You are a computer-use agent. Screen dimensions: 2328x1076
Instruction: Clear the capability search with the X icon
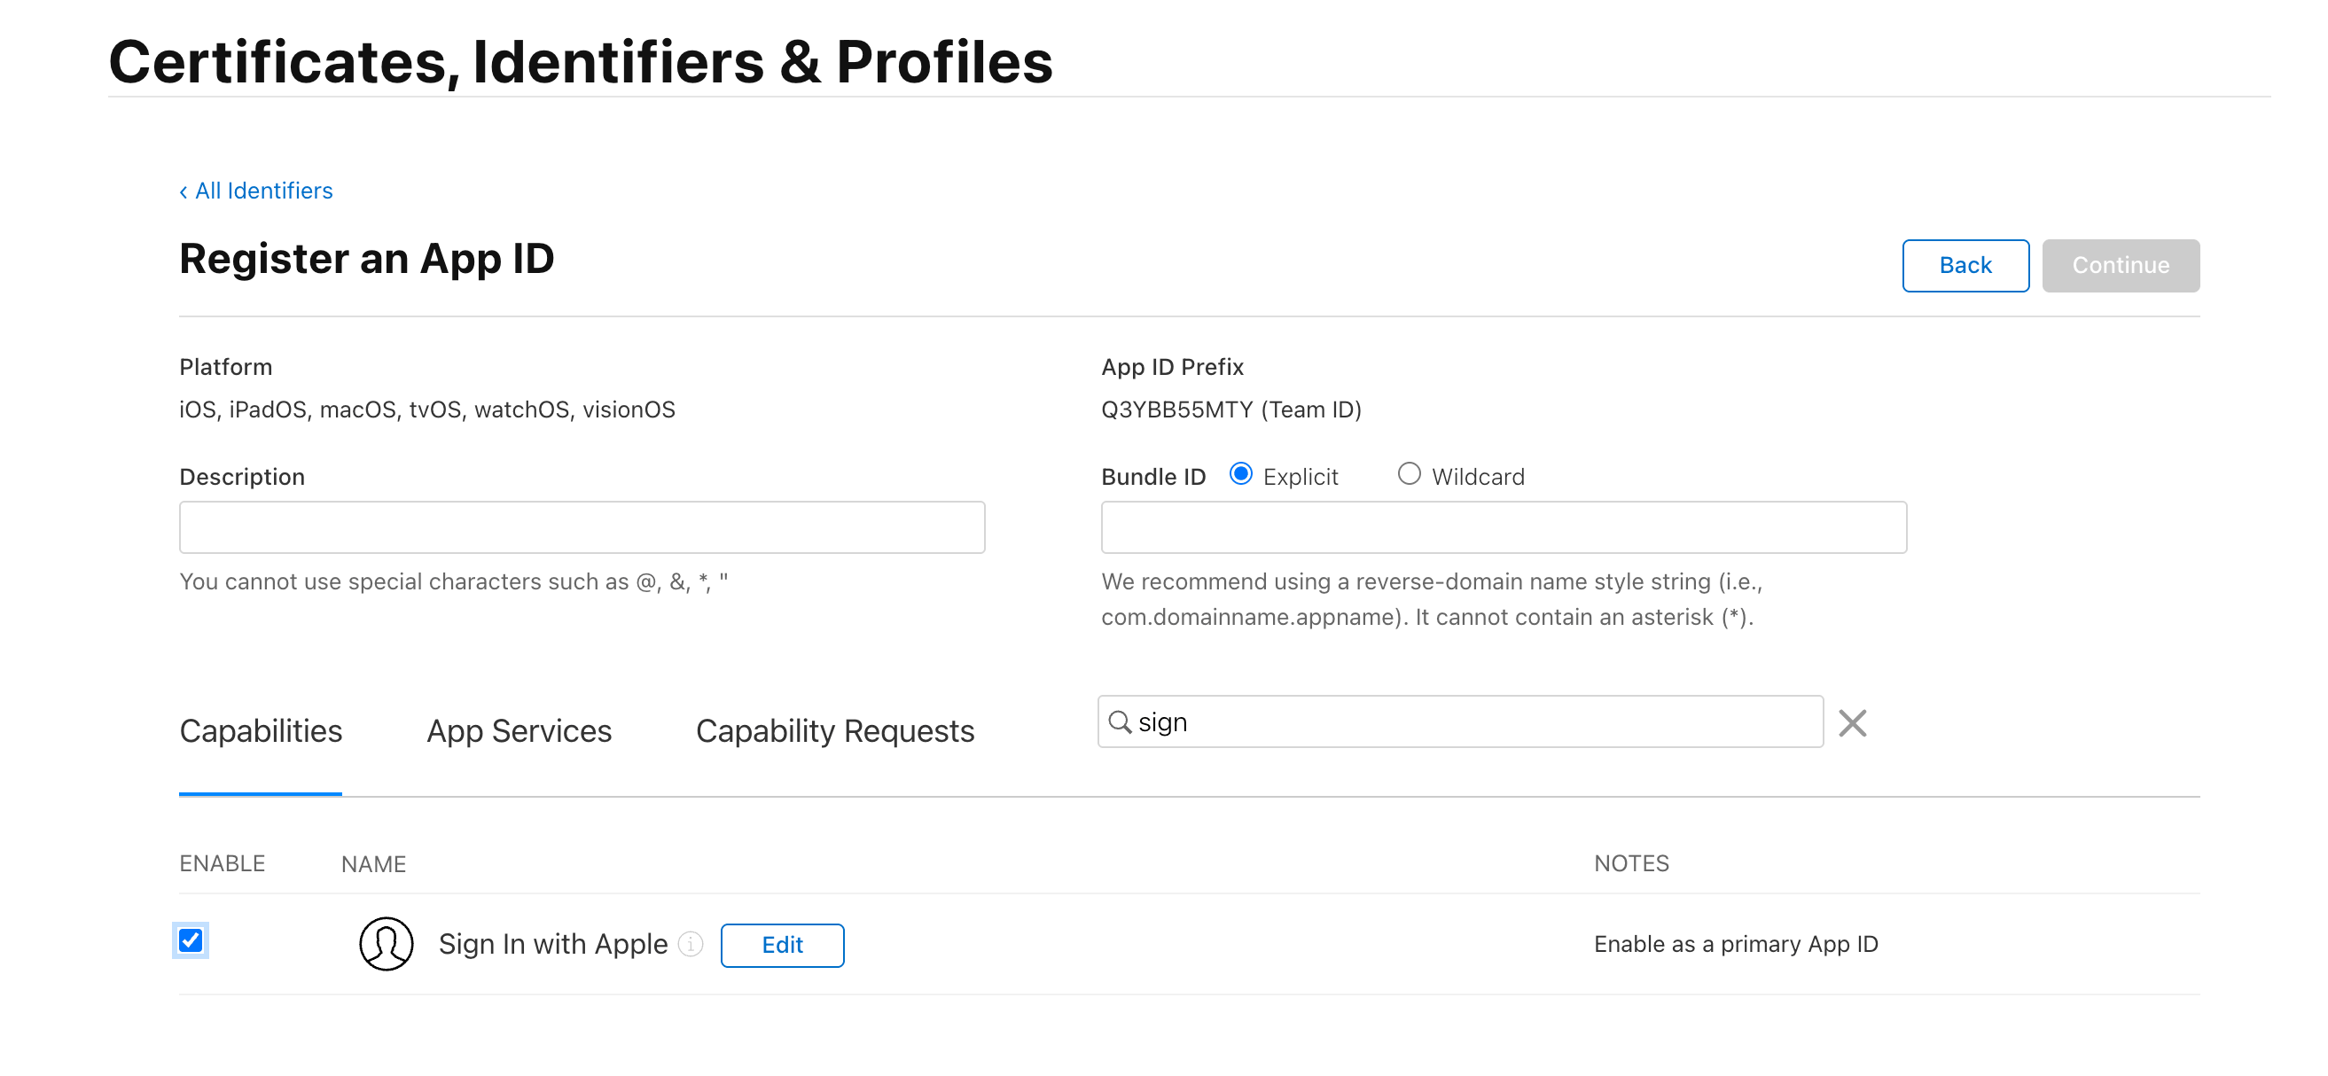pyautogui.click(x=1852, y=722)
